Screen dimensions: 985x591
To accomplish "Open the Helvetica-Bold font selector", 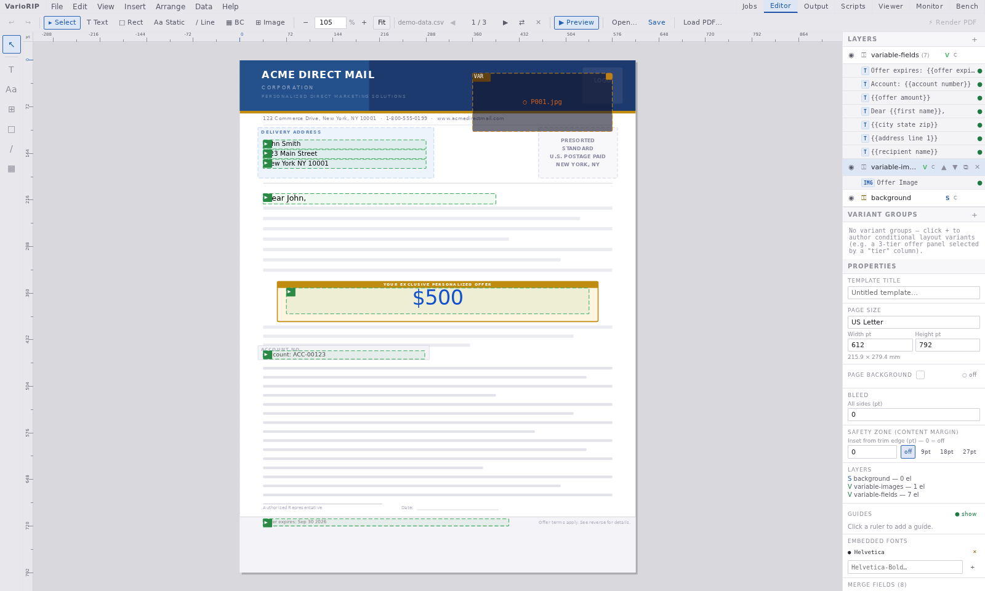I will coord(905,567).
